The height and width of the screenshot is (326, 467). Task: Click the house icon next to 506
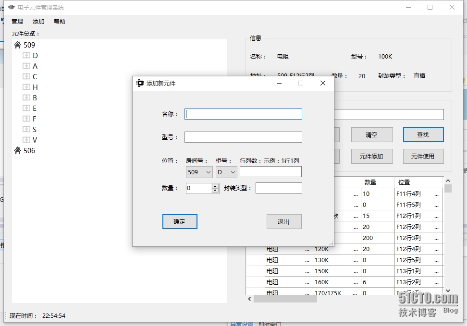[x=18, y=151]
